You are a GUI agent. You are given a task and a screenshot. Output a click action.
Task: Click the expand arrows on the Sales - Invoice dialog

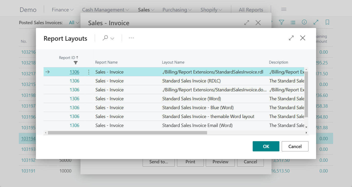click(247, 23)
